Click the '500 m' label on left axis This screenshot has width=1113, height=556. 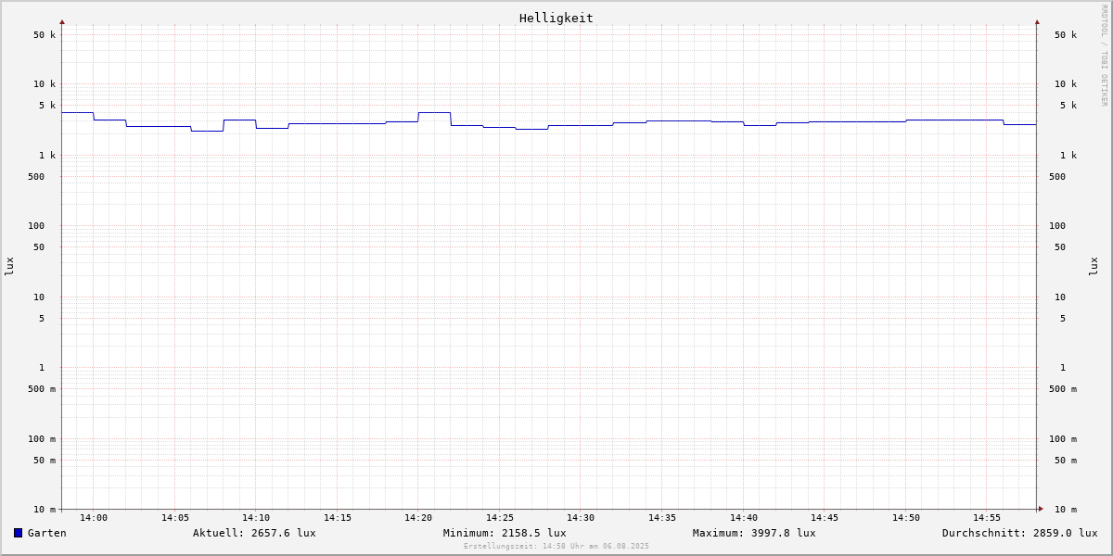tap(42, 389)
